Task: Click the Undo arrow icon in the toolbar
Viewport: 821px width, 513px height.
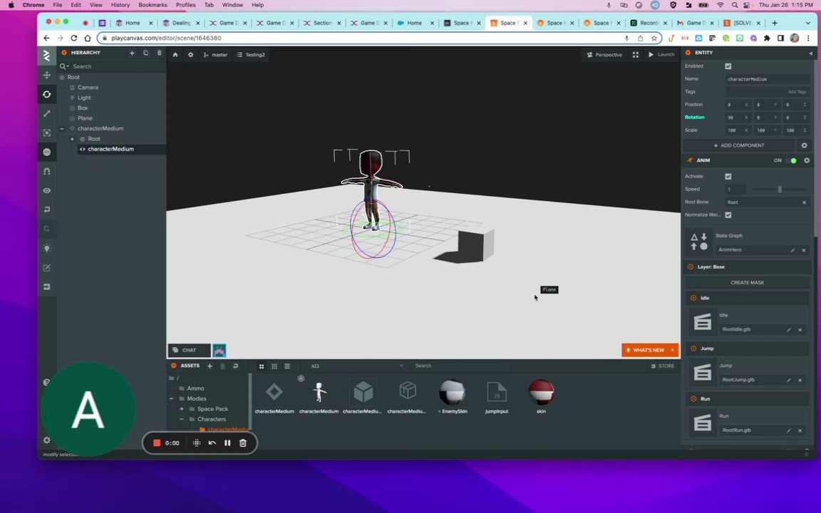Action: tap(46, 209)
